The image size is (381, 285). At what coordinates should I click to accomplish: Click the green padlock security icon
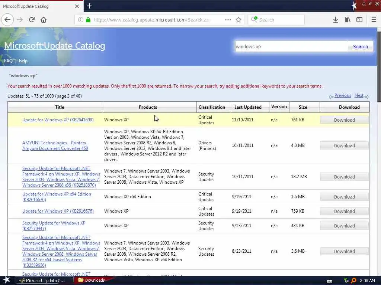[88, 20]
